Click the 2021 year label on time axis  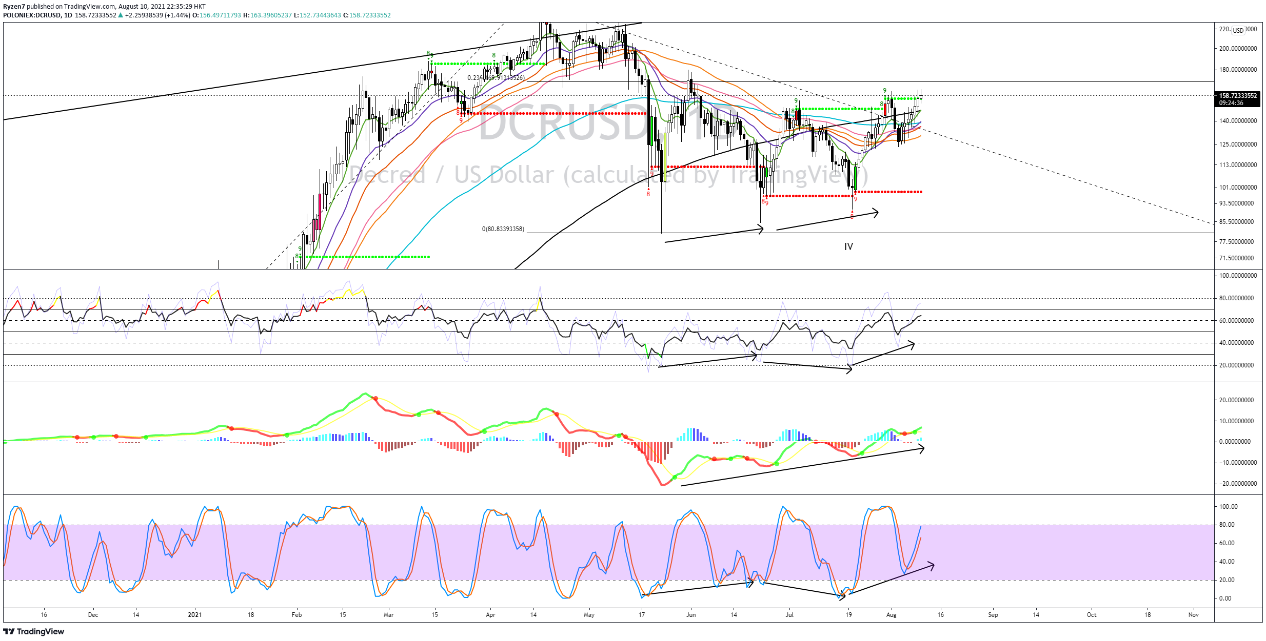195,615
